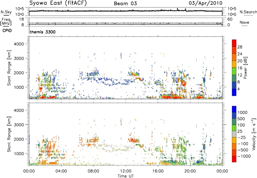Click the gray segment of Velocity colorbar
Screen dimensions: 257x178
tap(234, 134)
